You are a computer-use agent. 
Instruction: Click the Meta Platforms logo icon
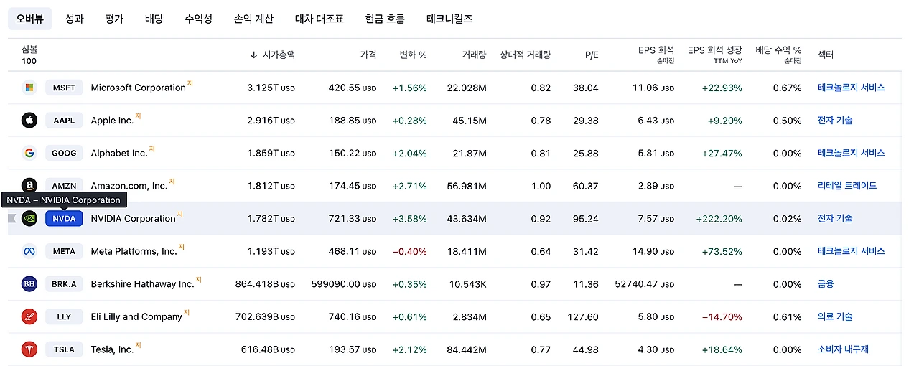29,251
